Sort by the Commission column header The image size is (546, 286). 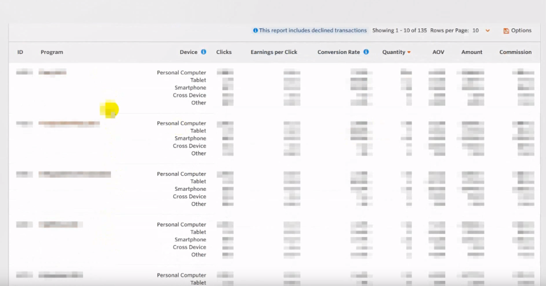515,52
